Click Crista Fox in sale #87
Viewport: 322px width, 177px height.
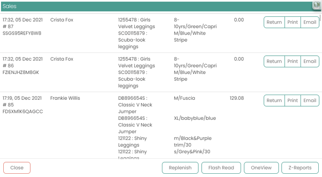[62, 20]
